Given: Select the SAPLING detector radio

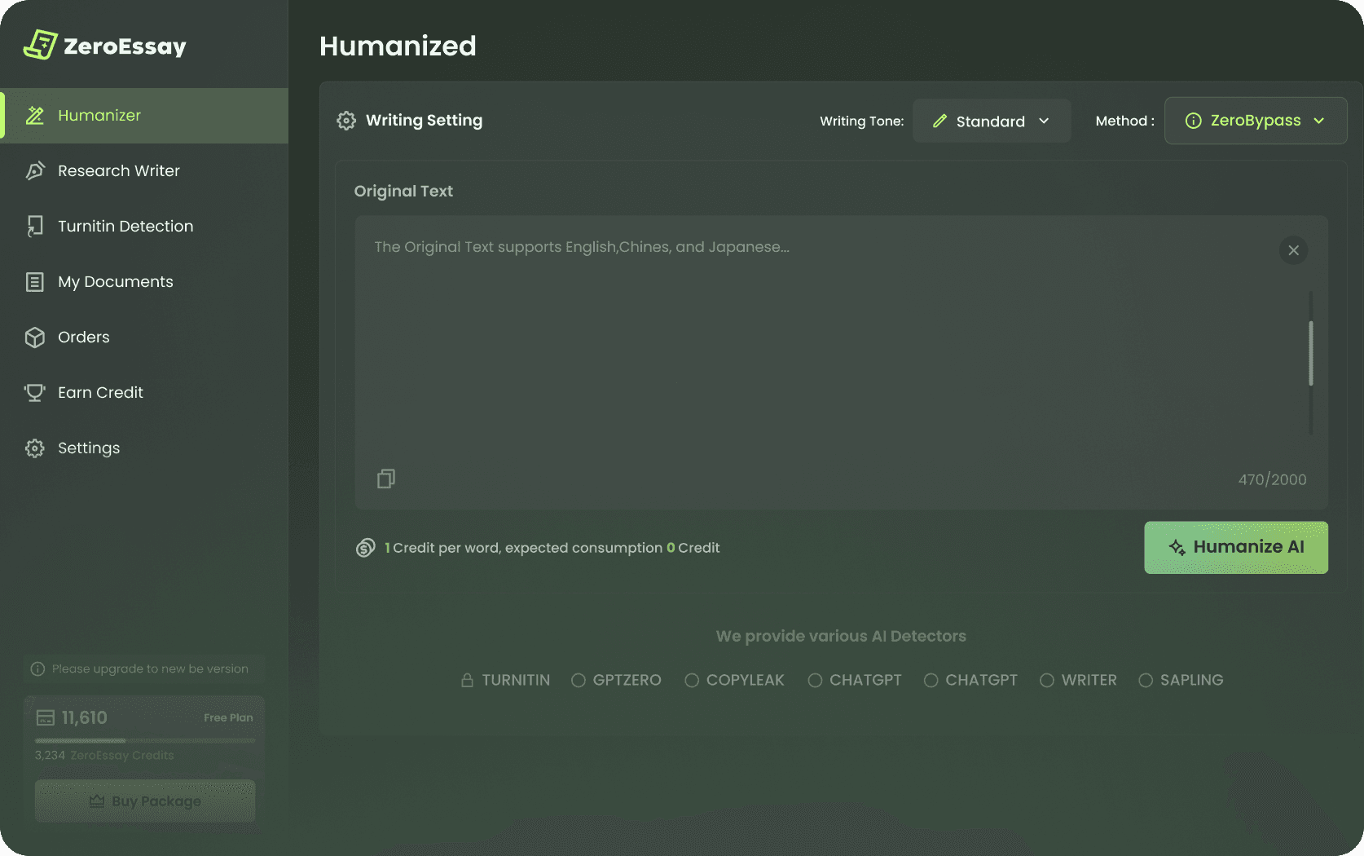Looking at the screenshot, I should point(1146,680).
